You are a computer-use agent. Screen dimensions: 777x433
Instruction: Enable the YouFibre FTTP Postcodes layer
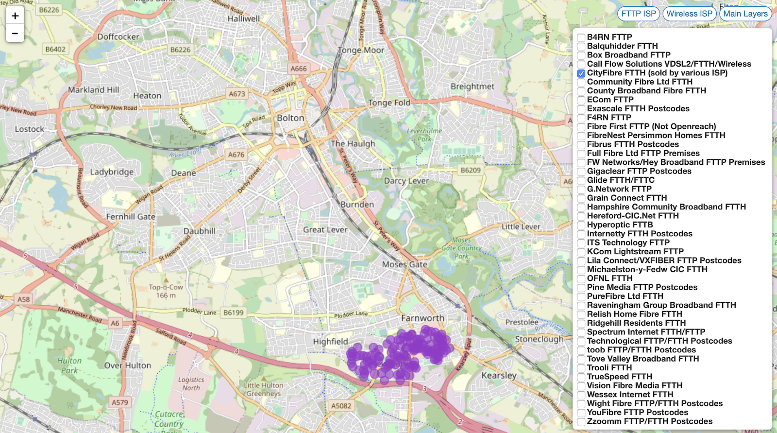point(581,413)
